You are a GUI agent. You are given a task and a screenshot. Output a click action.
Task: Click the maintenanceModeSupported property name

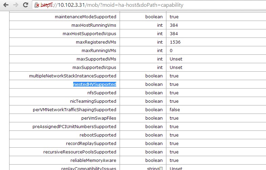coord(85,17)
